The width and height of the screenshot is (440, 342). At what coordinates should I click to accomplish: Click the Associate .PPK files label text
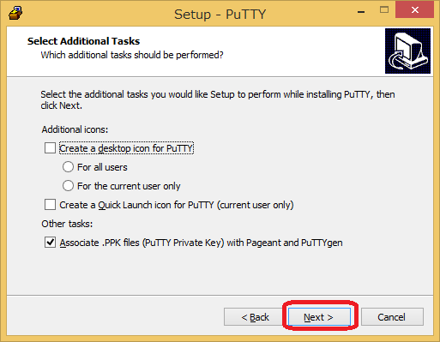[201, 243]
